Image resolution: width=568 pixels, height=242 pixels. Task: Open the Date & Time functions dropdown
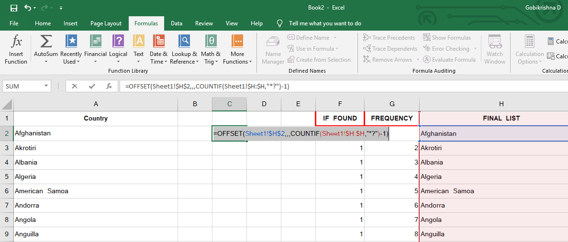tap(158, 50)
